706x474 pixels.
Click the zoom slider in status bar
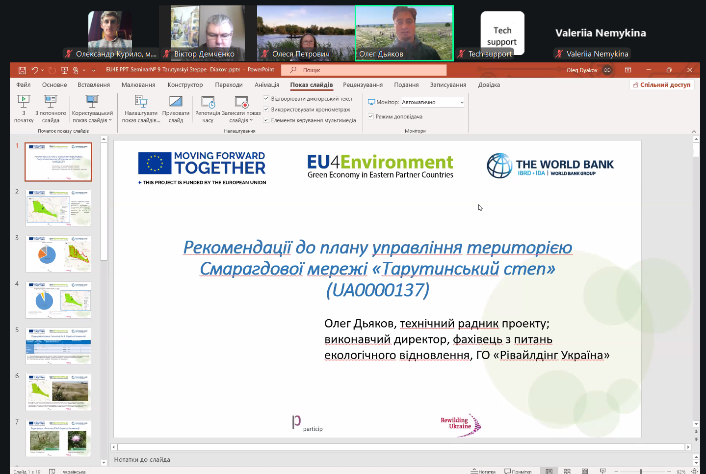click(x=641, y=472)
